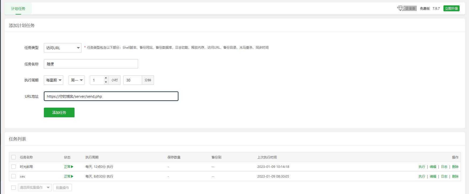Click 编辑 for the 时光邮局 task
The height and width of the screenshot is (194, 469).
433,167
